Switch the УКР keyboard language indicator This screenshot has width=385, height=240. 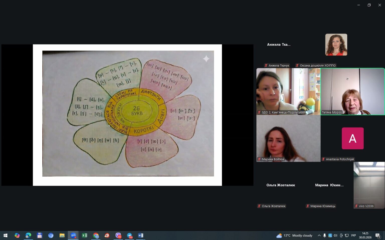click(353, 235)
